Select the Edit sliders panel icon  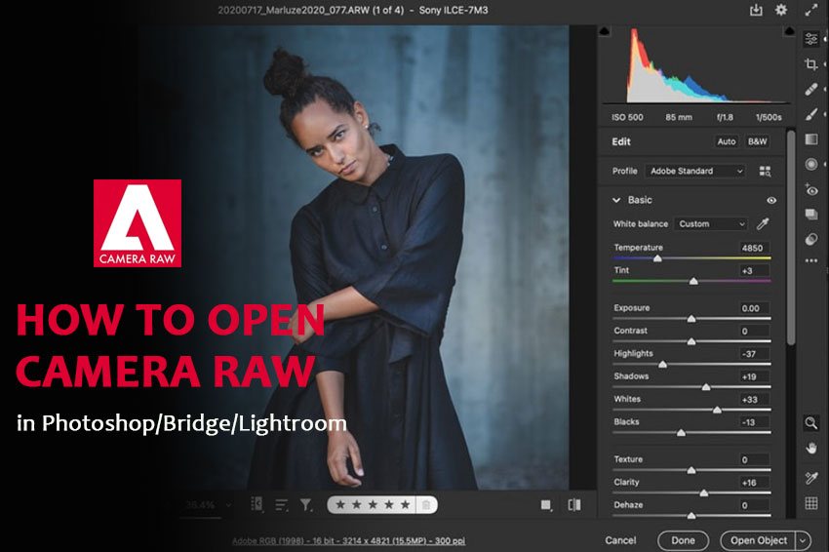pyautogui.click(x=811, y=39)
